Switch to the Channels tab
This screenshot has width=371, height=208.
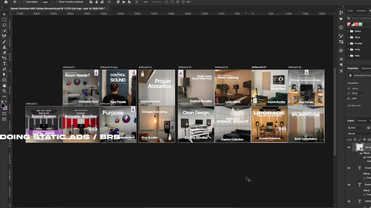(362, 120)
